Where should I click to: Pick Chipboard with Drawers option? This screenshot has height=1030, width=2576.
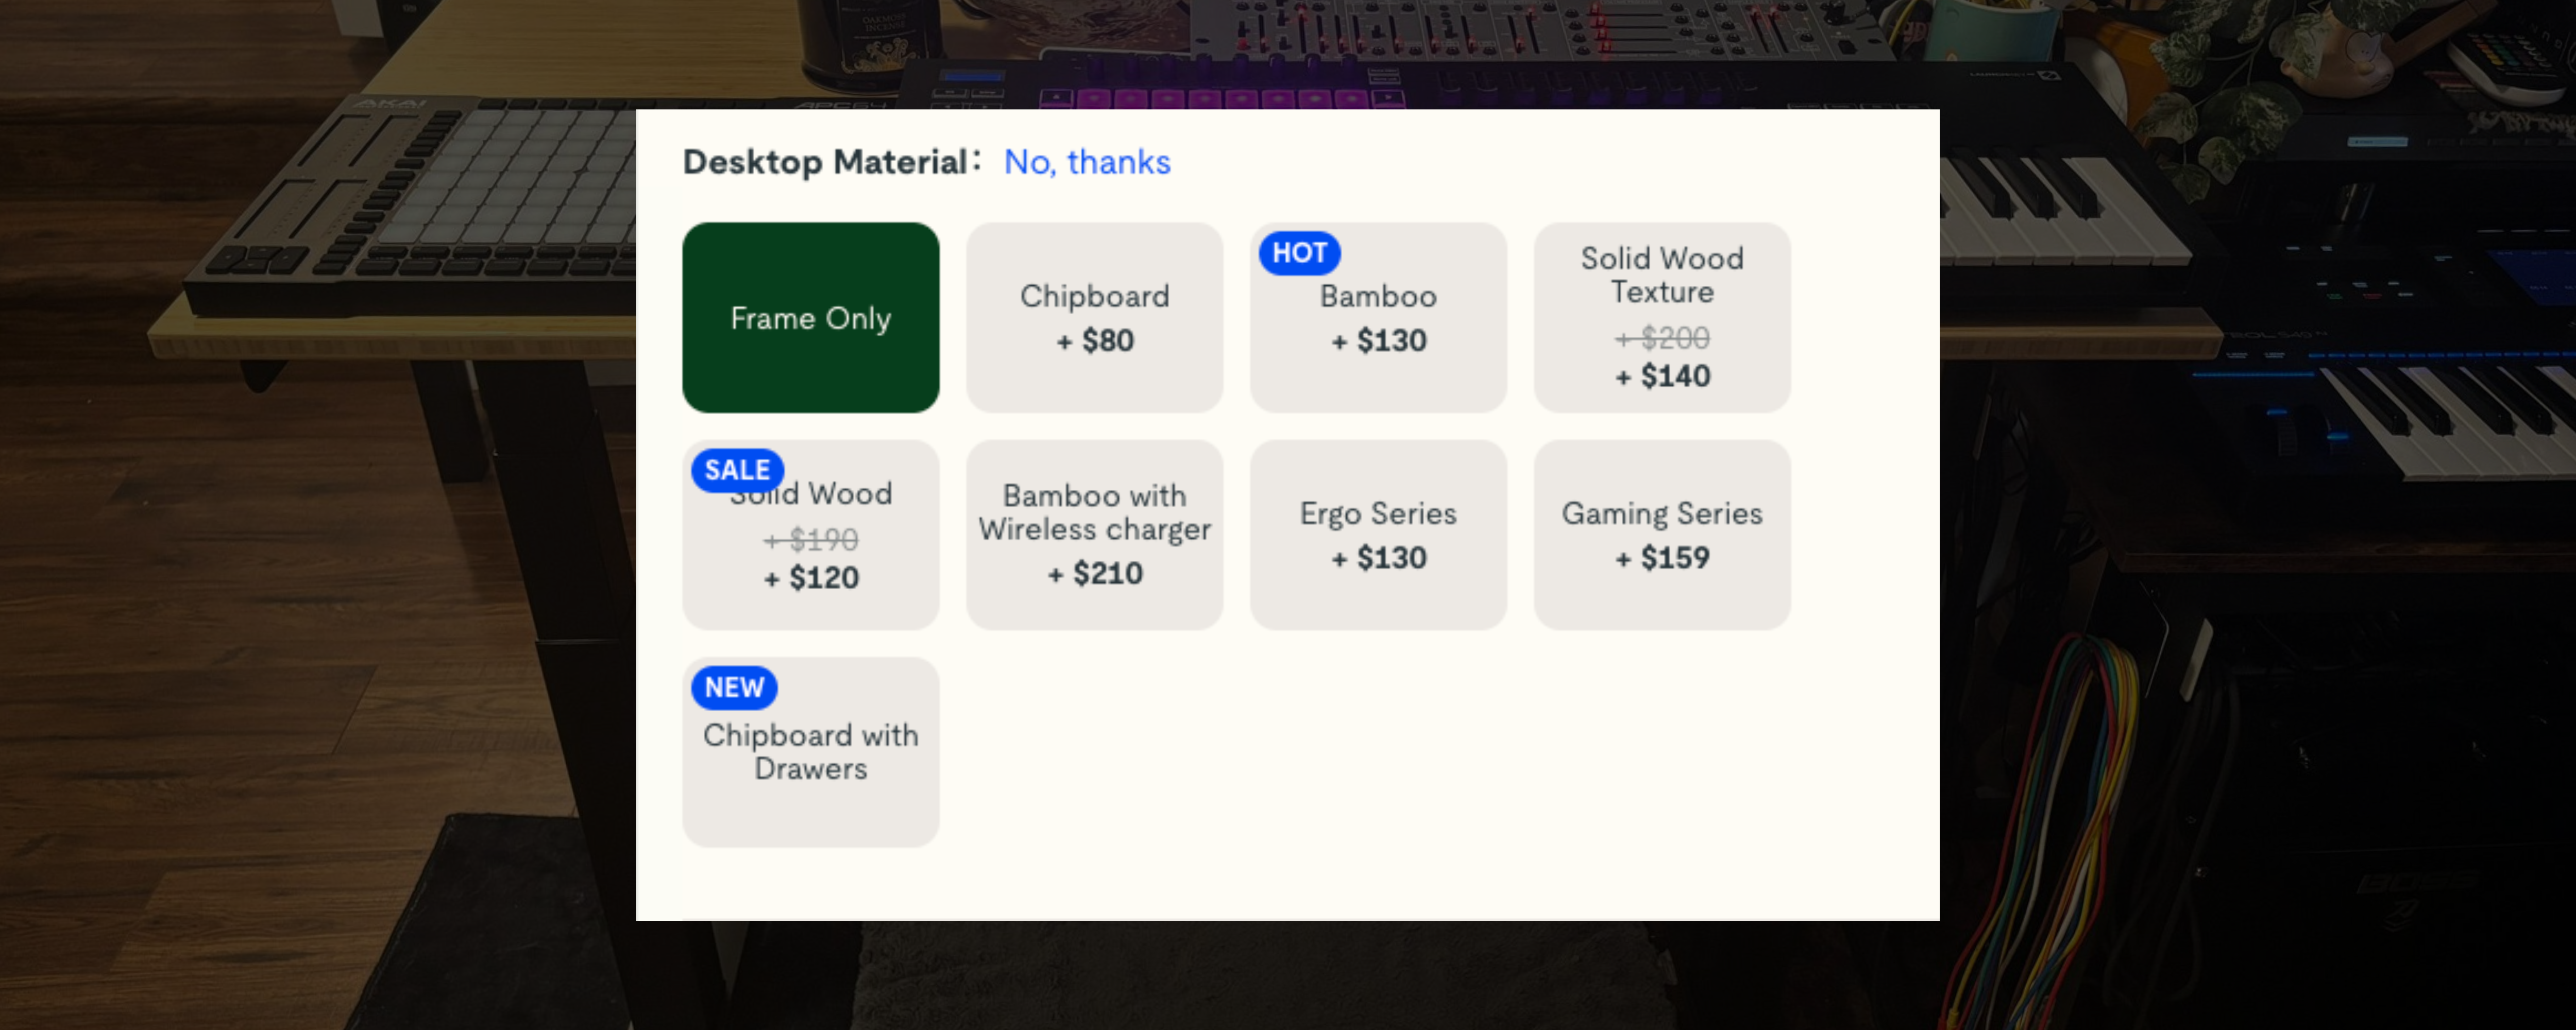810,752
